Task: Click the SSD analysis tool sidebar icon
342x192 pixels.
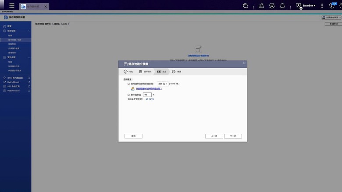Action: click(x=4, y=86)
